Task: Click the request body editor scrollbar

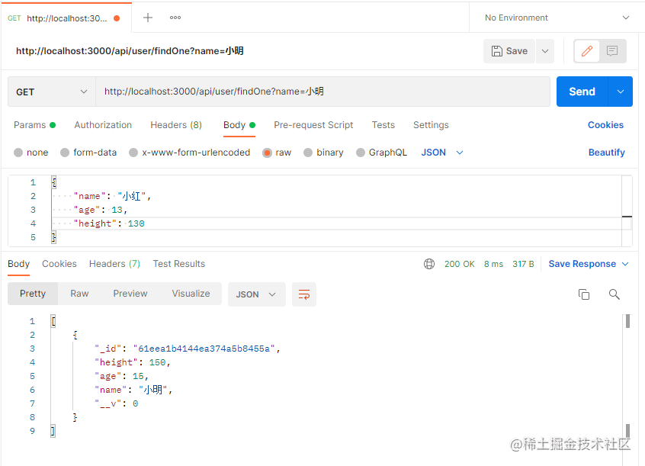Action: pos(627,211)
